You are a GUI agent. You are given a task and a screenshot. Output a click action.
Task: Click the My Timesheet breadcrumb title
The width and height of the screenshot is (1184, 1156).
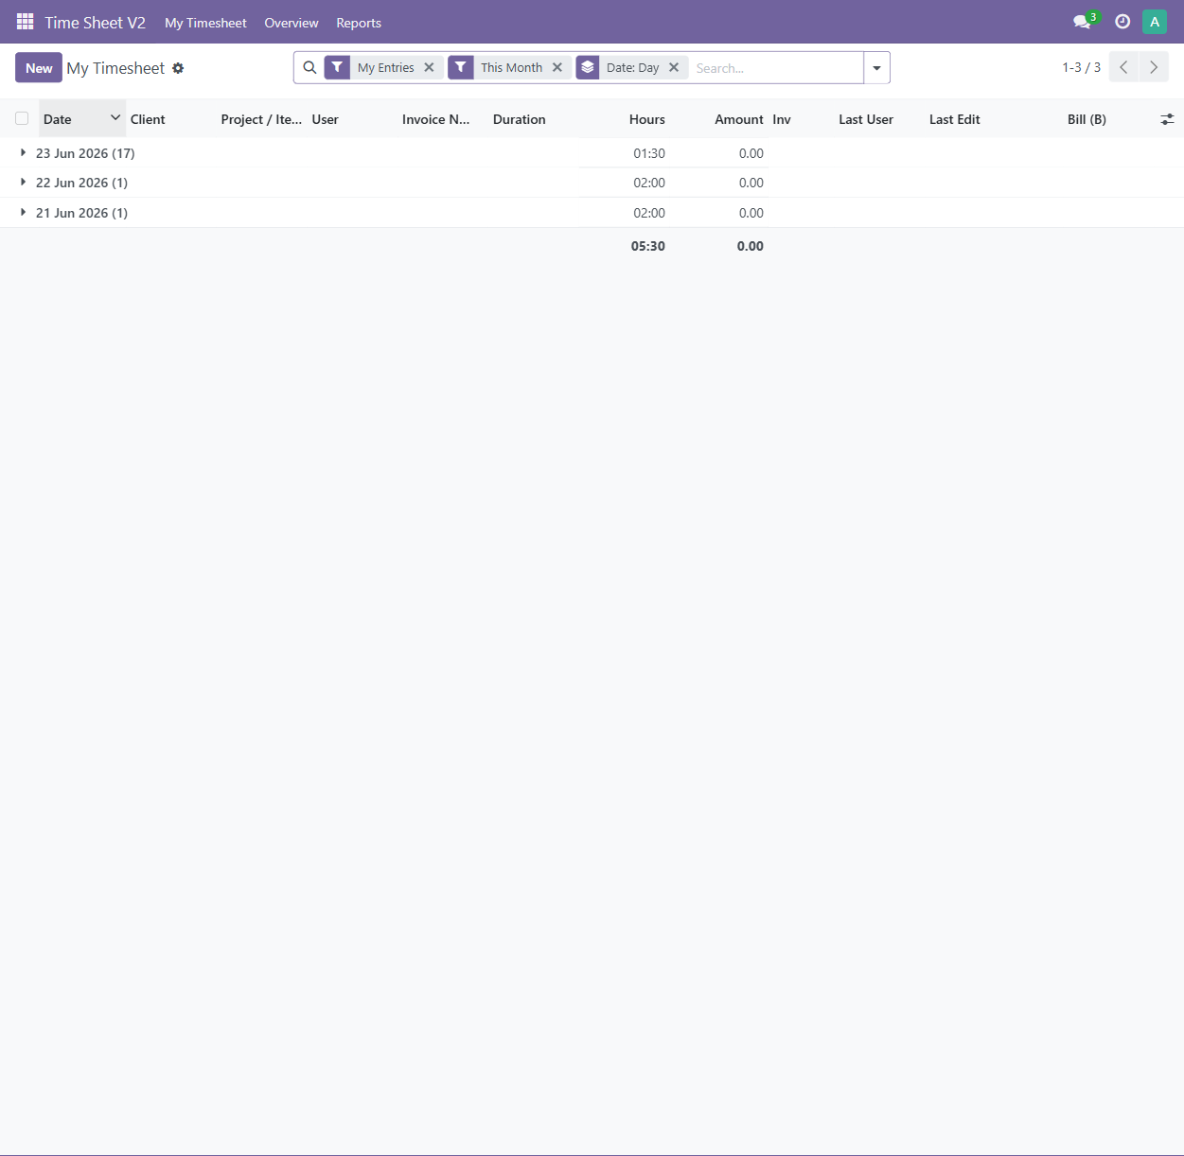click(x=115, y=68)
